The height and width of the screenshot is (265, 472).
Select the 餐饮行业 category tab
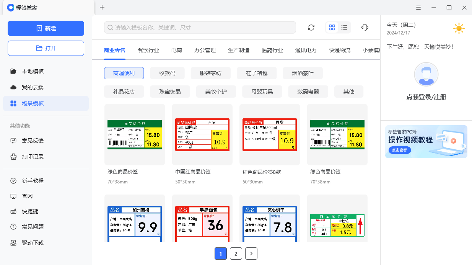tap(148, 50)
